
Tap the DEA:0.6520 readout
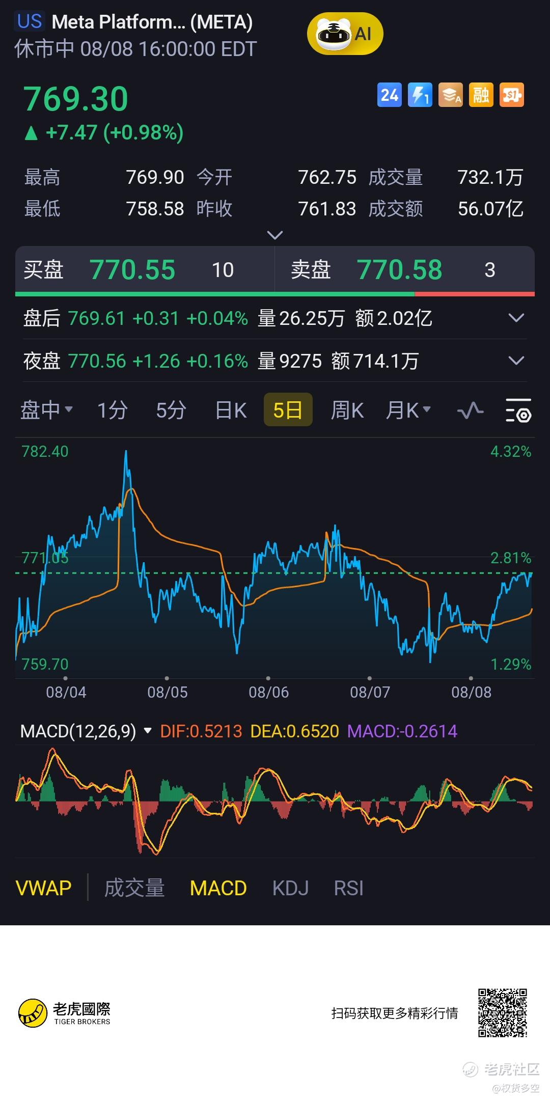click(x=295, y=731)
